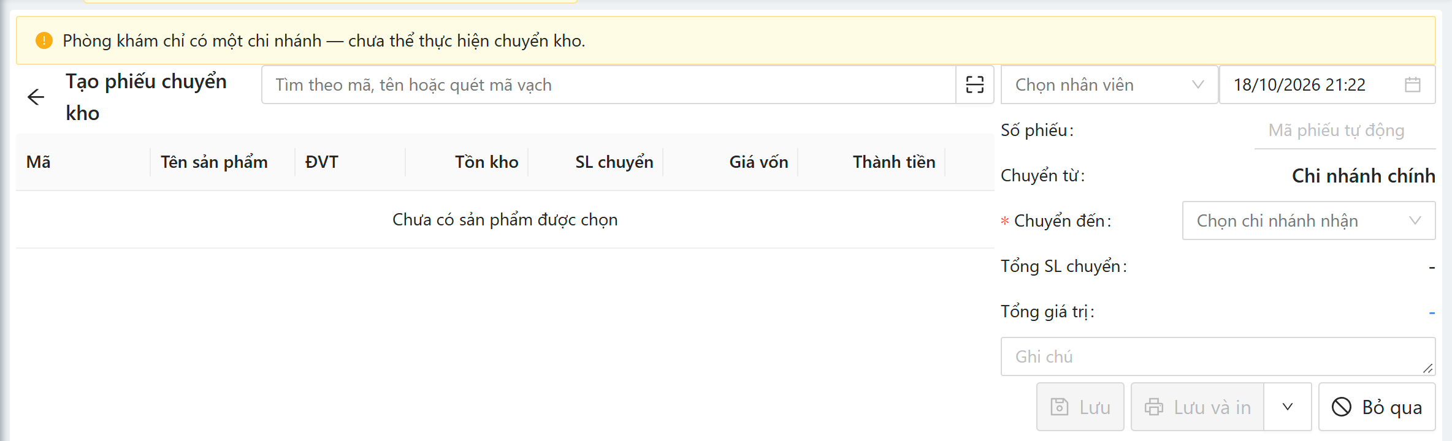Click the Số phiếu label

pos(1037,130)
